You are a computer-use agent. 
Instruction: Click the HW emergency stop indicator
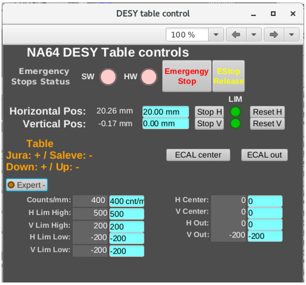[x=149, y=77]
